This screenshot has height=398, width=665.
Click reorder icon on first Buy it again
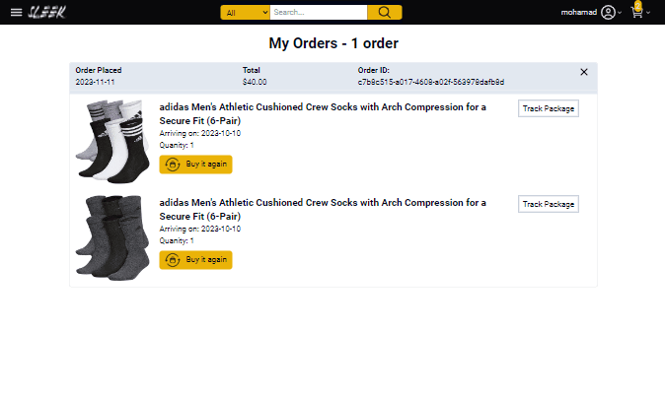(x=173, y=165)
